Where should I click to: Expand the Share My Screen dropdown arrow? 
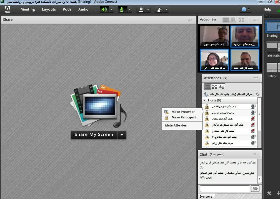coord(122,135)
